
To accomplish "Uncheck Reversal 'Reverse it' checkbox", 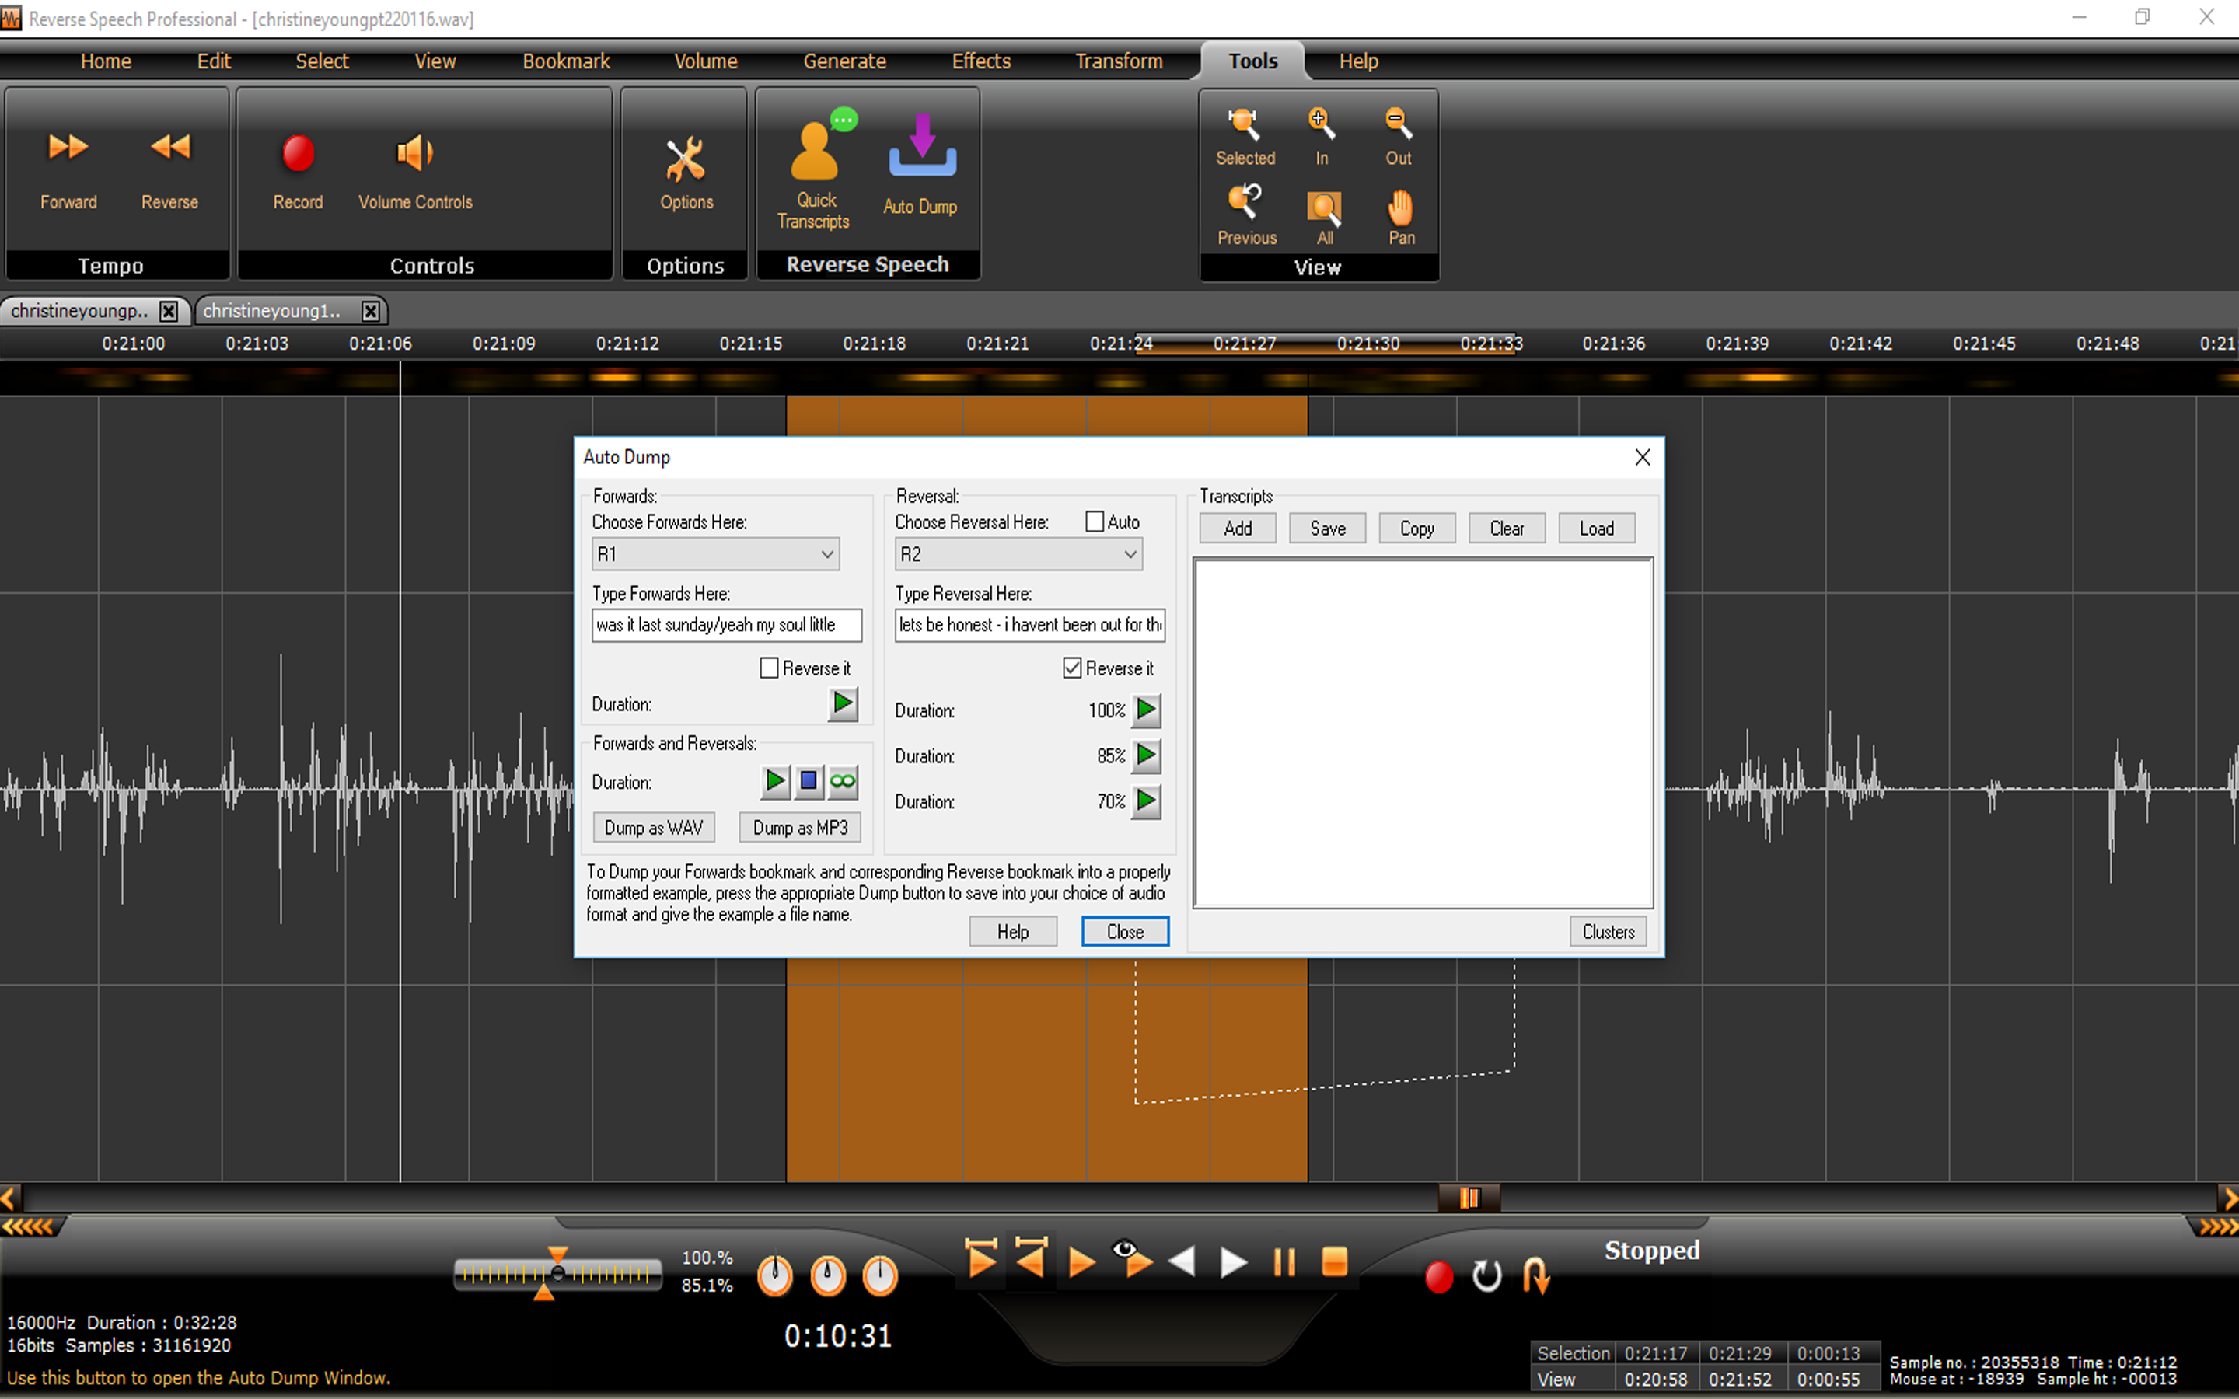I will [1072, 668].
